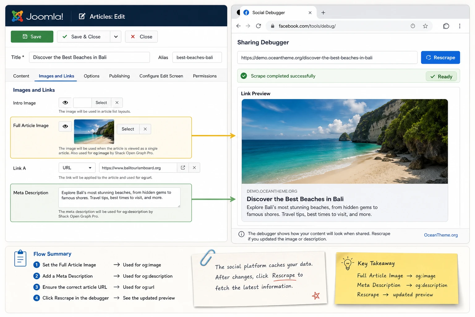Click the 'DEMO.OCEANTHEME.ORG' preview domain text
This screenshot has height=317, width=475.
pyautogui.click(x=272, y=191)
